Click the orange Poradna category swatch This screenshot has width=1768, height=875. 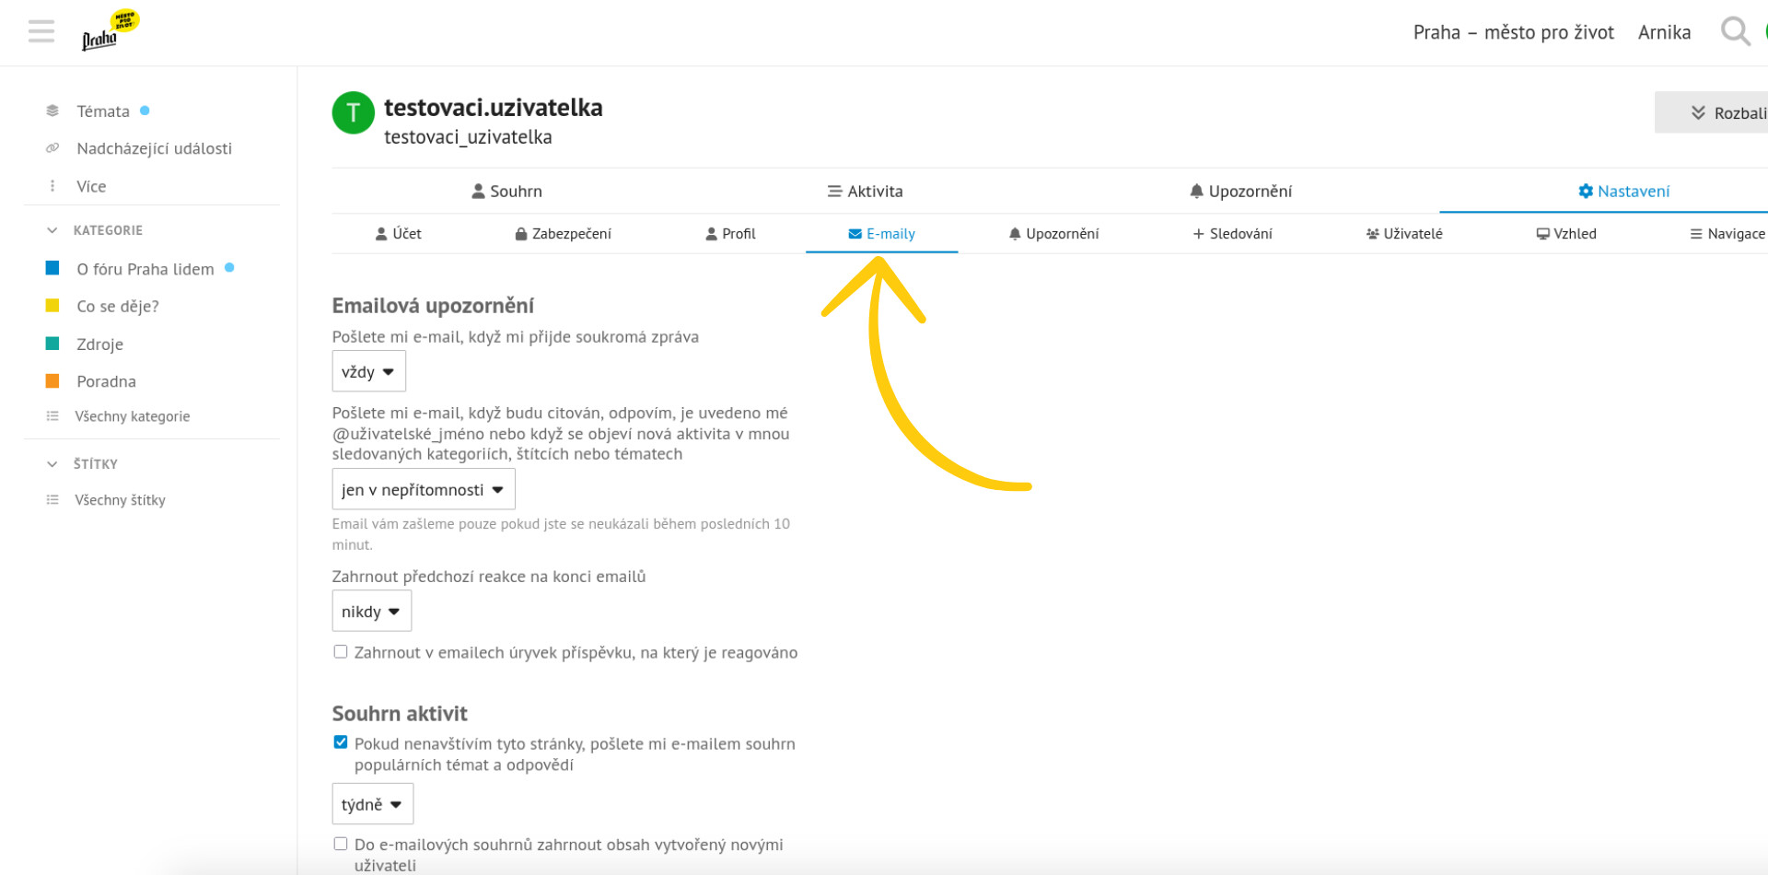coord(52,381)
